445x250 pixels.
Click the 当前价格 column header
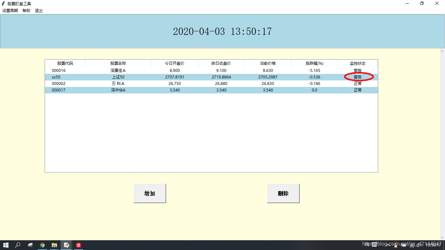pos(268,63)
